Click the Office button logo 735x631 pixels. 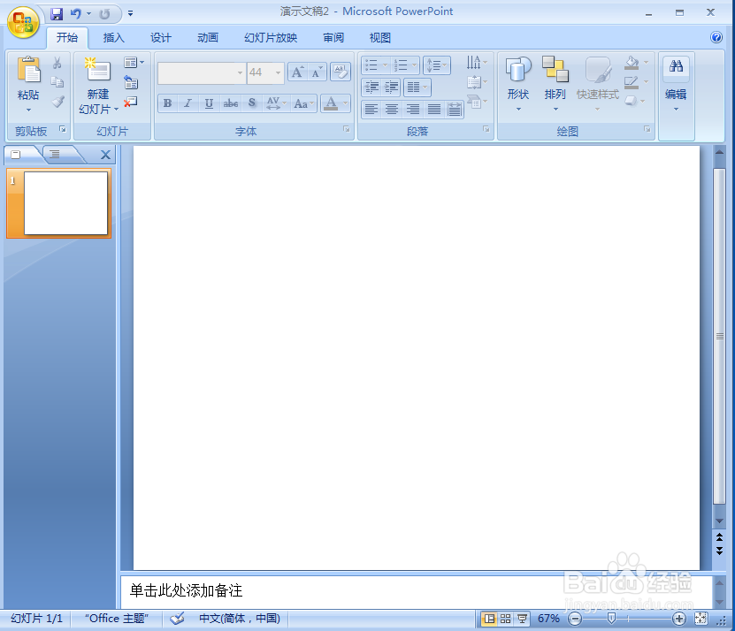[x=23, y=22]
